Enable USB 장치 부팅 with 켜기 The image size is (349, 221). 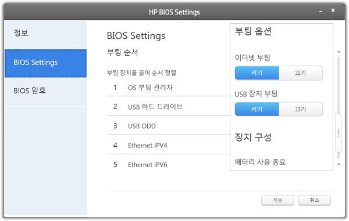coord(257,109)
